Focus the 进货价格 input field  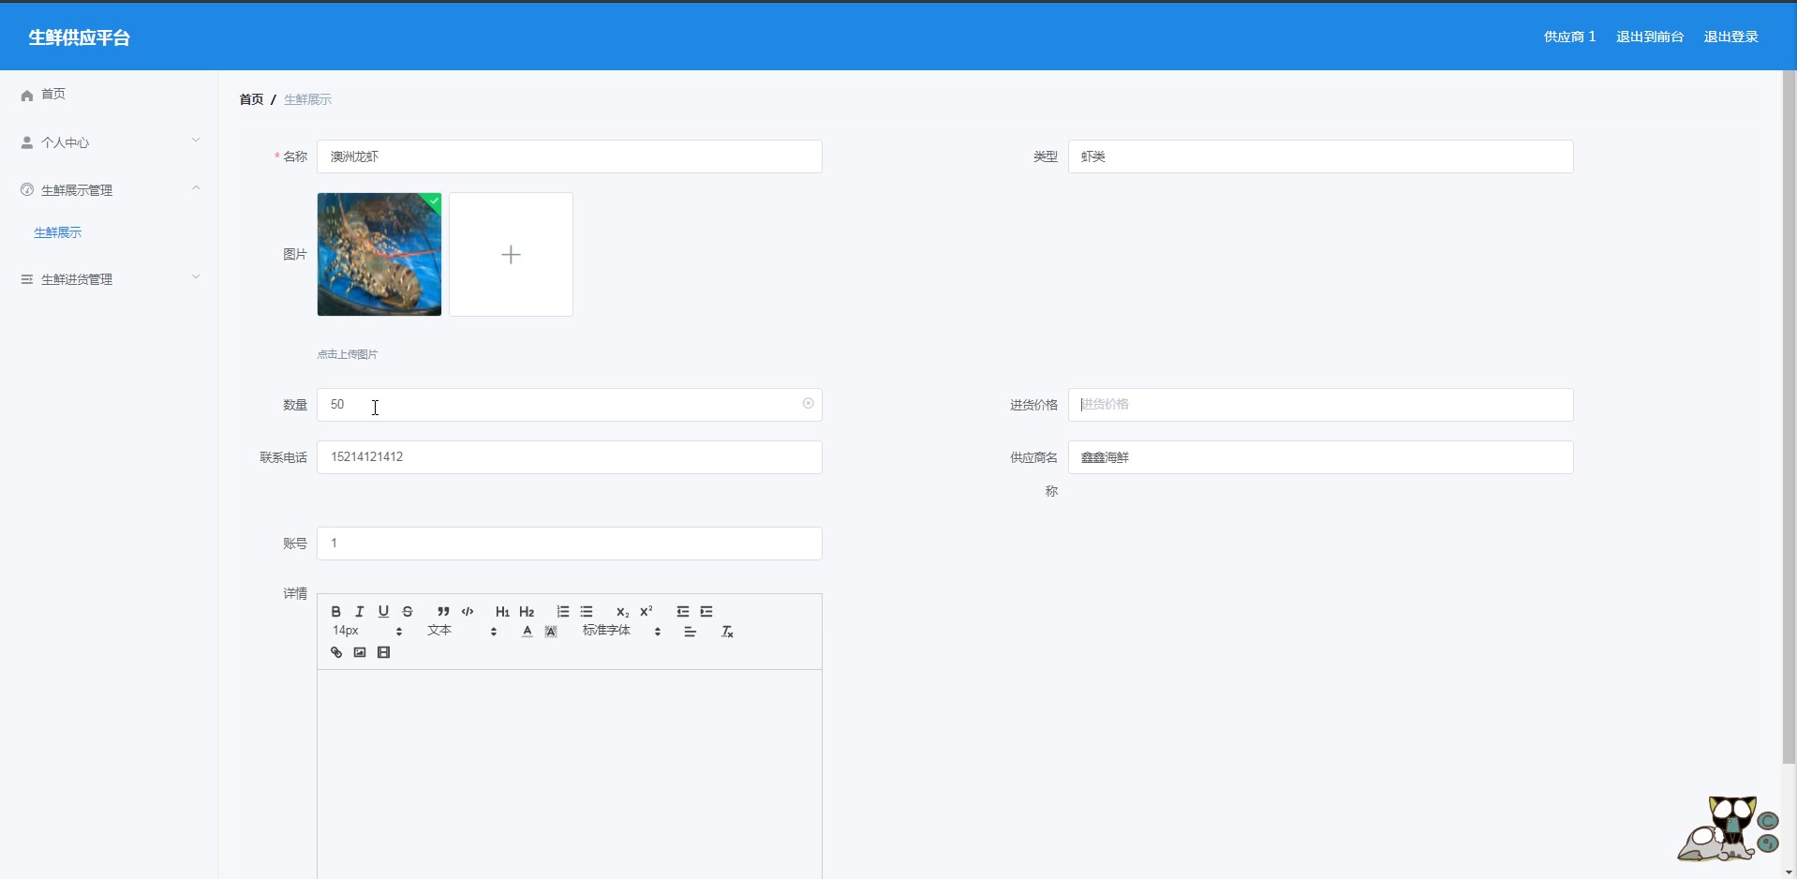(1320, 405)
